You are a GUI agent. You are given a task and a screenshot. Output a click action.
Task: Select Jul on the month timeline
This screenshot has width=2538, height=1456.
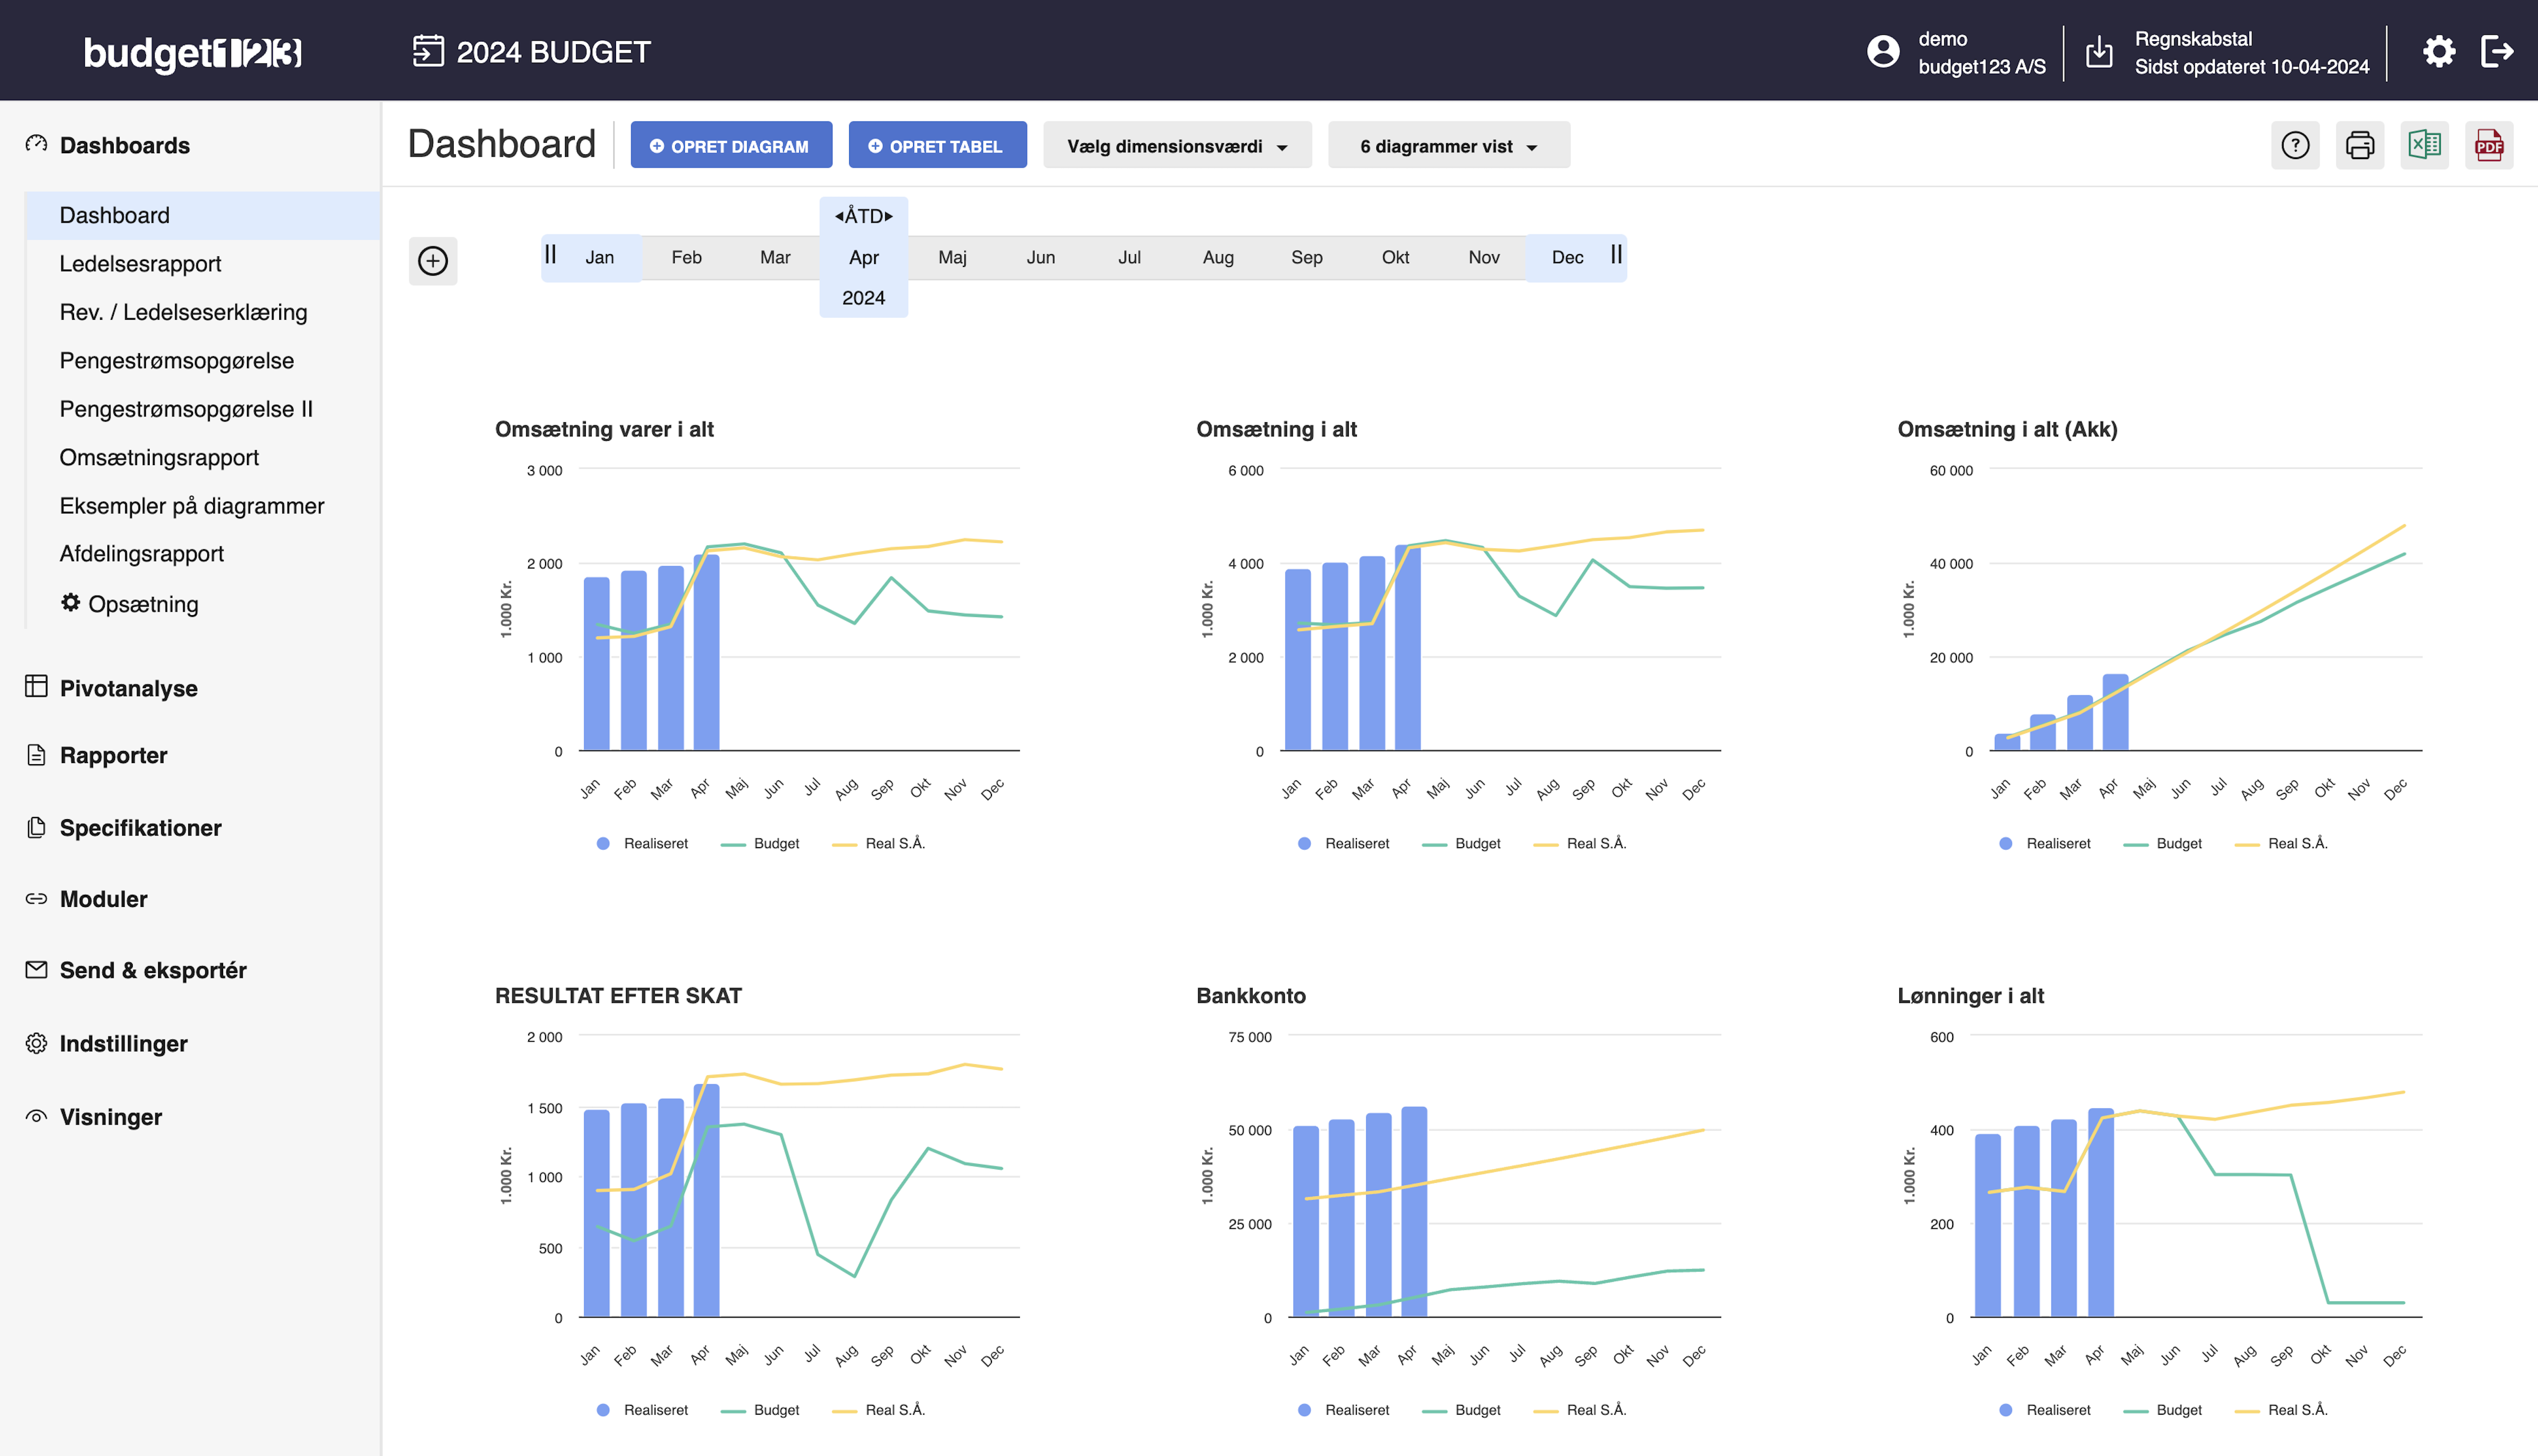(x=1129, y=258)
